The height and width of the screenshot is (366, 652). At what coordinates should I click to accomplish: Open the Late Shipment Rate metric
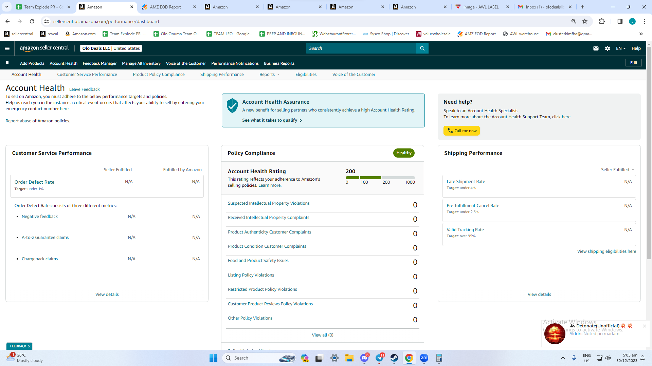coord(466,182)
